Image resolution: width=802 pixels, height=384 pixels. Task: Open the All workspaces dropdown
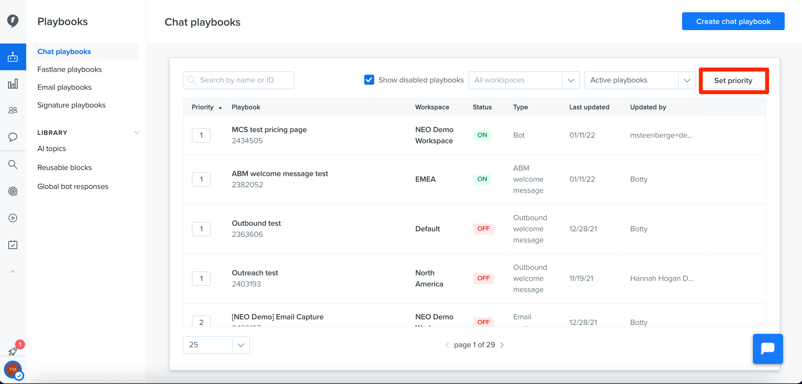(524, 80)
